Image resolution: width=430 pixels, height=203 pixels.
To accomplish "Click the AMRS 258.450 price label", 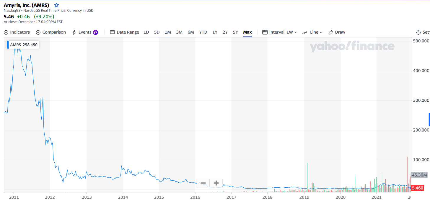I will pyautogui.click(x=24, y=45).
